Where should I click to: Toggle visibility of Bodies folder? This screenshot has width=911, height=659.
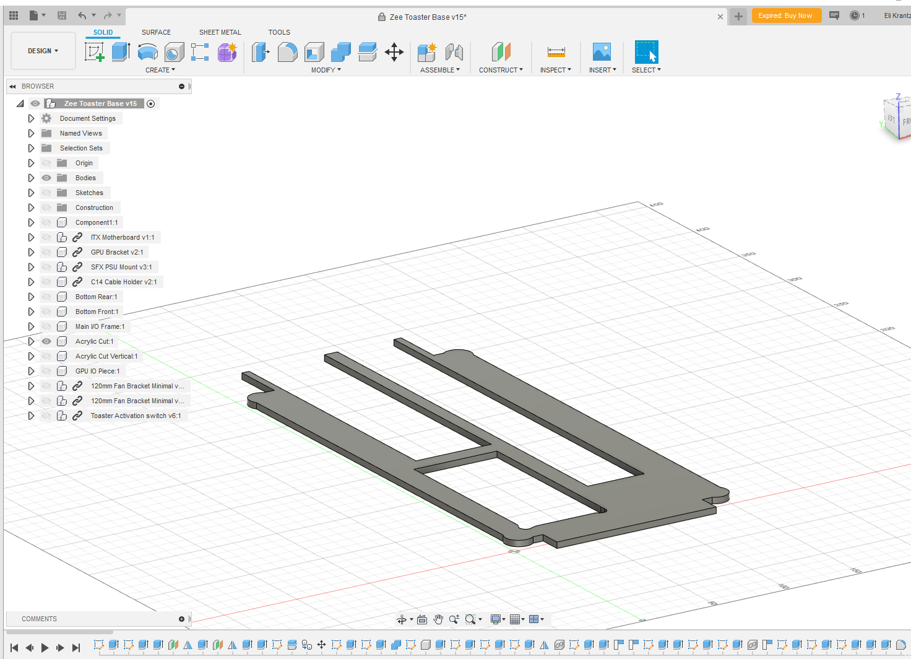[46, 178]
